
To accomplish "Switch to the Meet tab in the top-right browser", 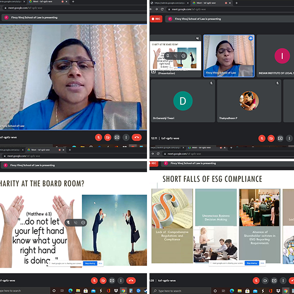I will (x=212, y=3).
